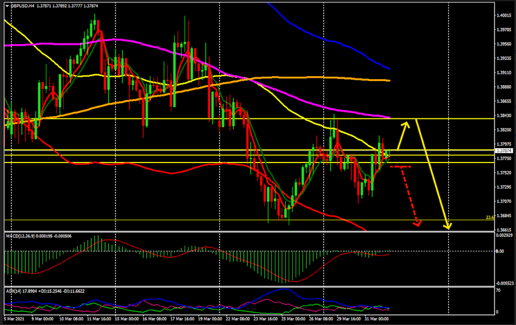Open the chart menu triangle beside GBPUSD,H4

pyautogui.click(x=7, y=6)
